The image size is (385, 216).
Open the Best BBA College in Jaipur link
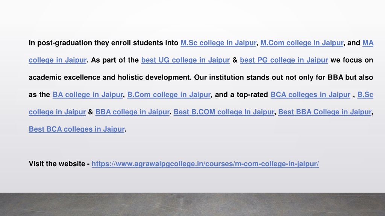point(325,112)
